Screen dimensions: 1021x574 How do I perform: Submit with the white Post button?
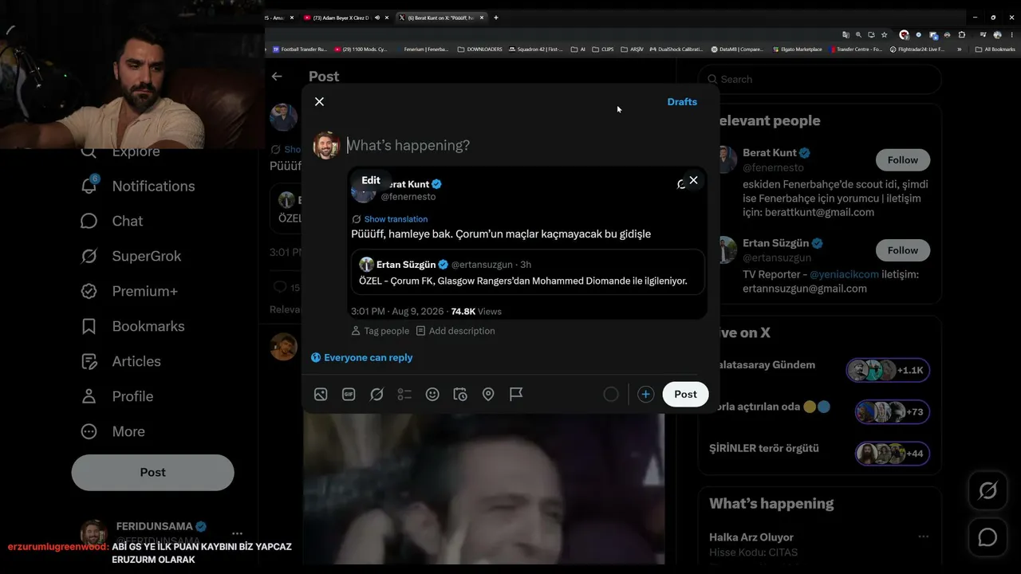click(x=685, y=395)
